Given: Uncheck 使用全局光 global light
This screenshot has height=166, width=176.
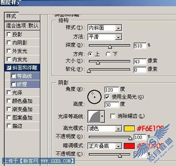Looking at the screenshot, I should (107, 97).
